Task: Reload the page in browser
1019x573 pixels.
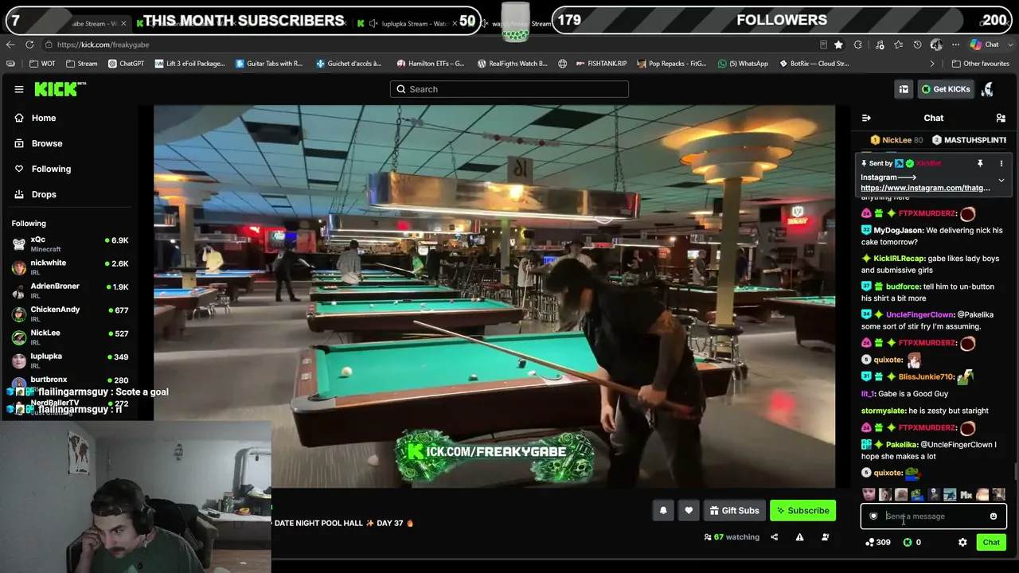Action: [x=29, y=45]
